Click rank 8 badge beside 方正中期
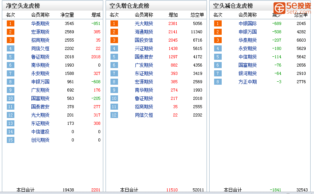Viewport: 314px width, 194px height. 218,82
